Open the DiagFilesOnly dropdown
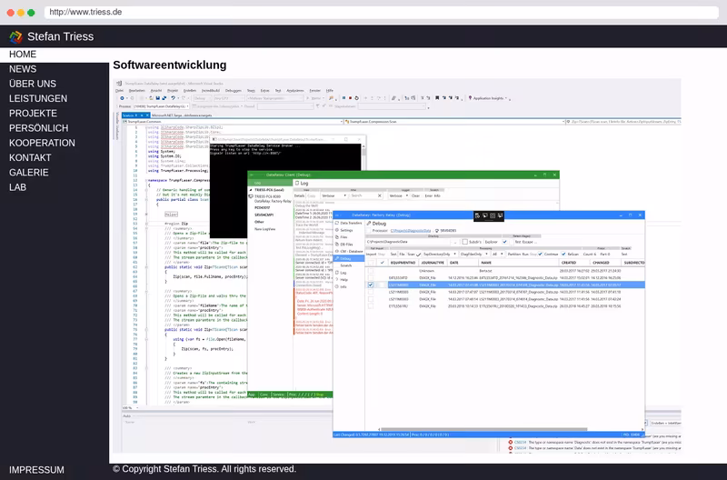Viewport: 727px width, 480px height. [474, 255]
